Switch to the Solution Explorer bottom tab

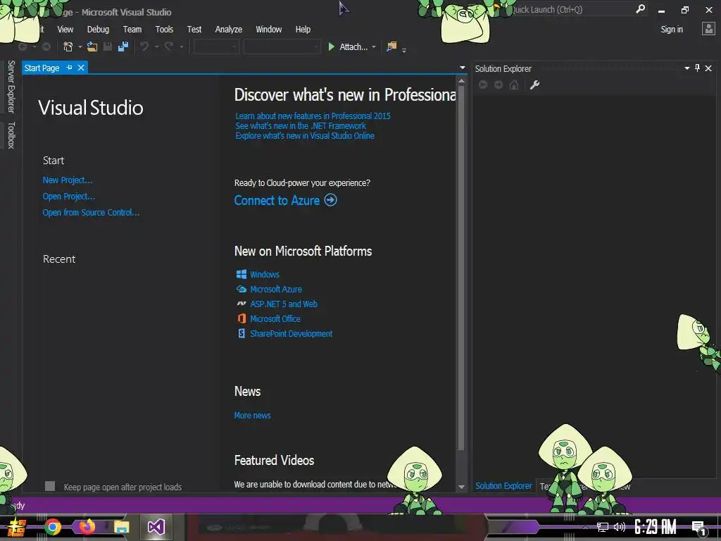(503, 486)
